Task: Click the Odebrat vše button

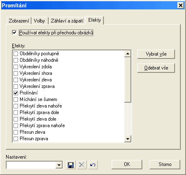Action: (x=156, y=68)
